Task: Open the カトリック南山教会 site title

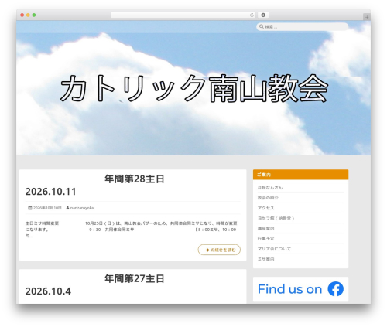Action: [x=194, y=88]
